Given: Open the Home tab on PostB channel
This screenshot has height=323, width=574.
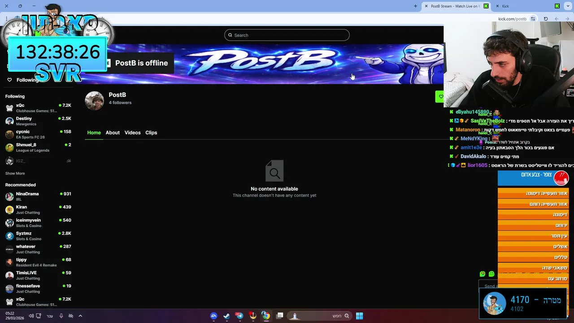Looking at the screenshot, I should click(x=94, y=133).
